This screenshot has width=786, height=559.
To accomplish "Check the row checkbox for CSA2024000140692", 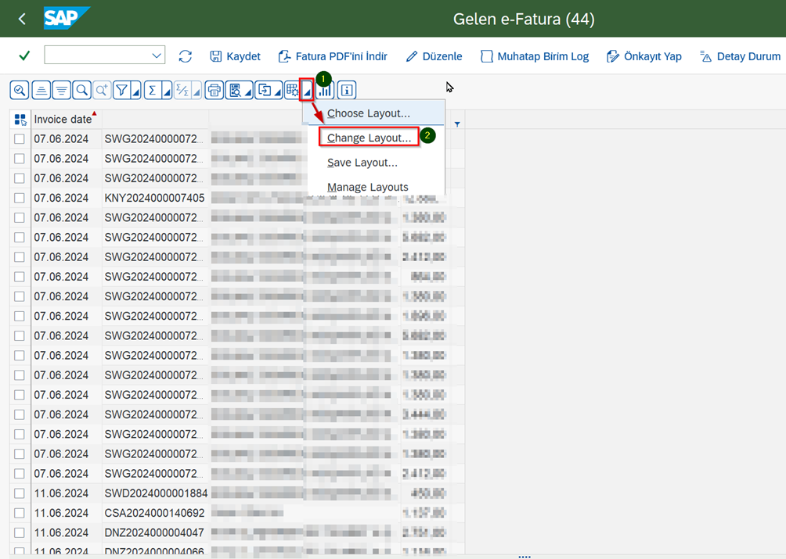I will click(20, 513).
